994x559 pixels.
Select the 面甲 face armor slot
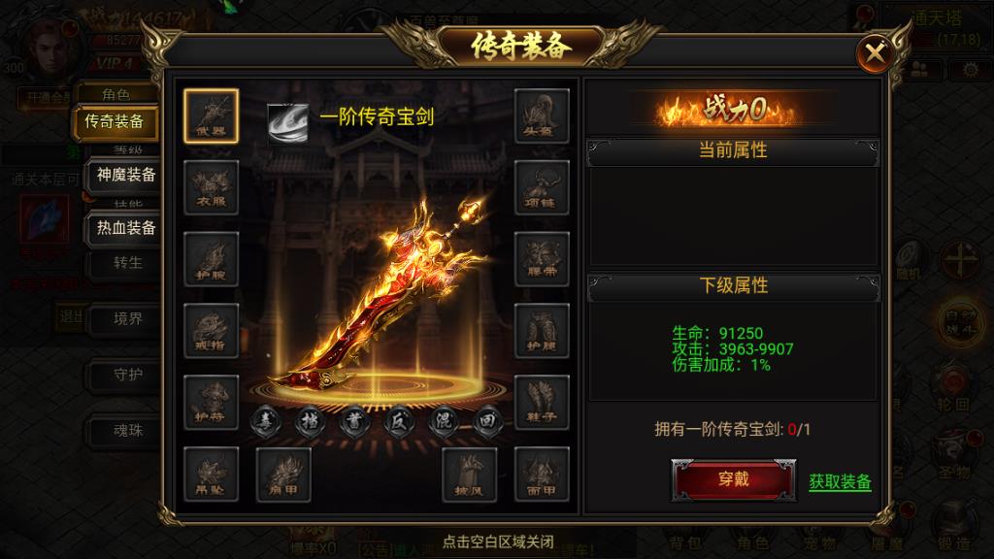pyautogui.click(x=542, y=475)
